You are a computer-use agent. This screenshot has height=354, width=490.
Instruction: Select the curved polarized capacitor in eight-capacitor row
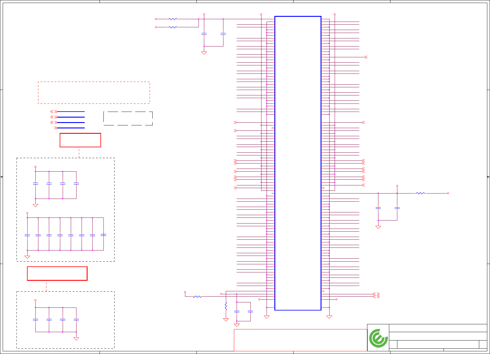pos(103,235)
